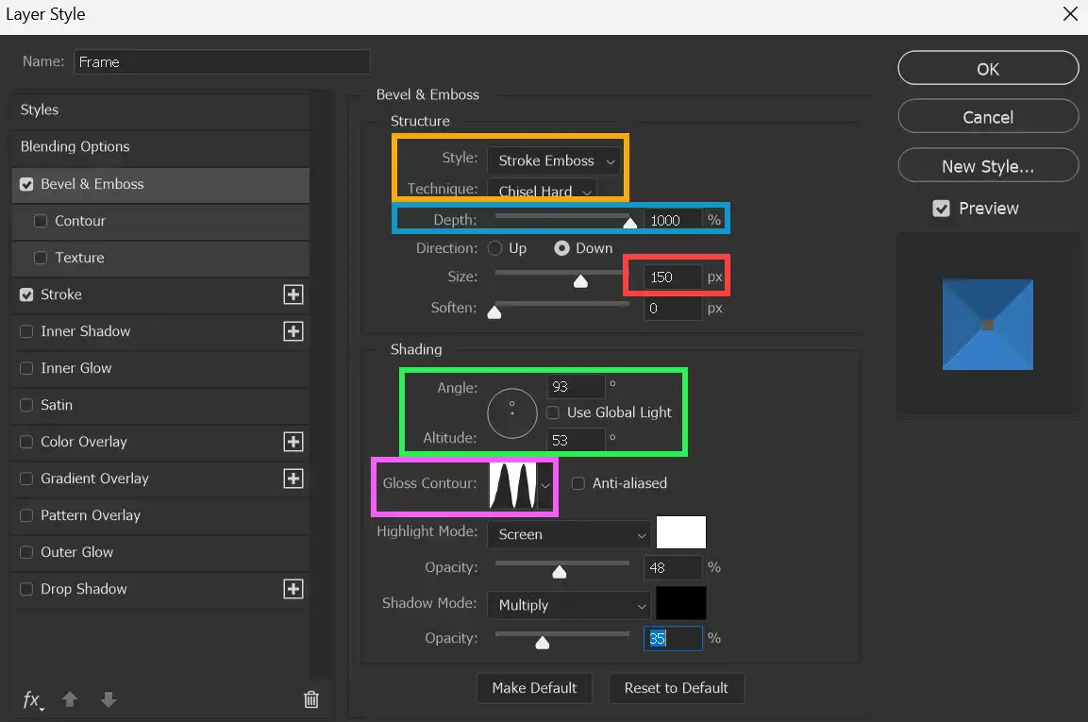
Task: Open the black Shadow Mode color swatch
Action: [x=680, y=603]
